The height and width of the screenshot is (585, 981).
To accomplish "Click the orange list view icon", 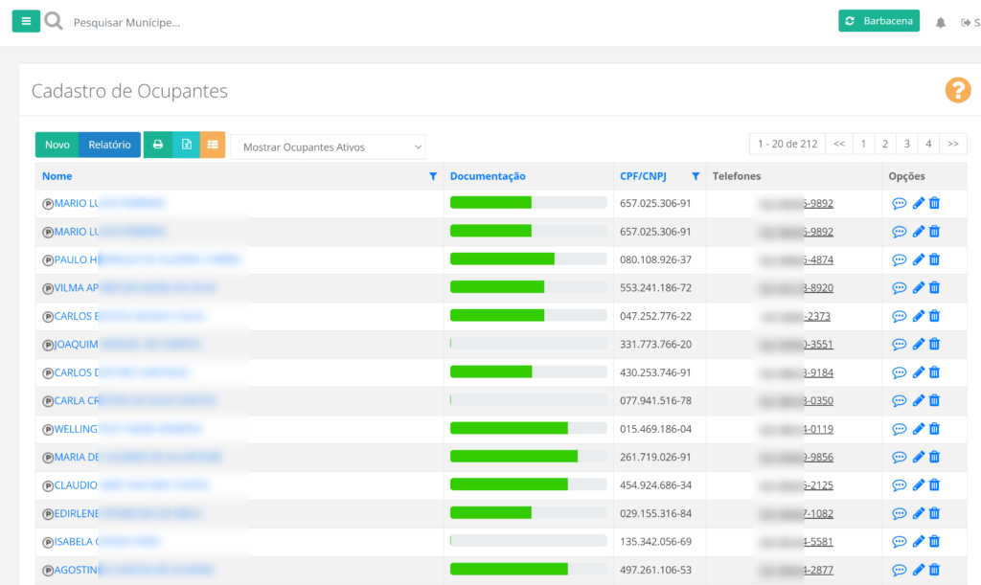I will (x=213, y=145).
